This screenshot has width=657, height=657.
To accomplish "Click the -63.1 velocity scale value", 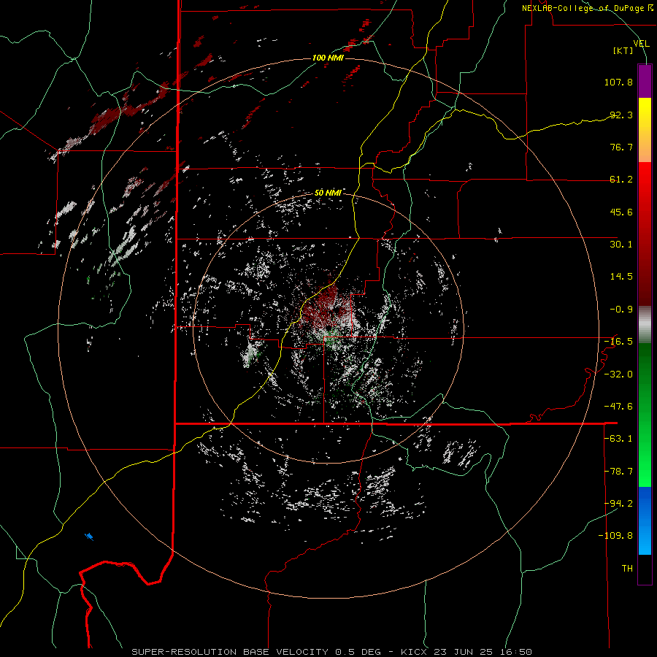I will coord(618,439).
